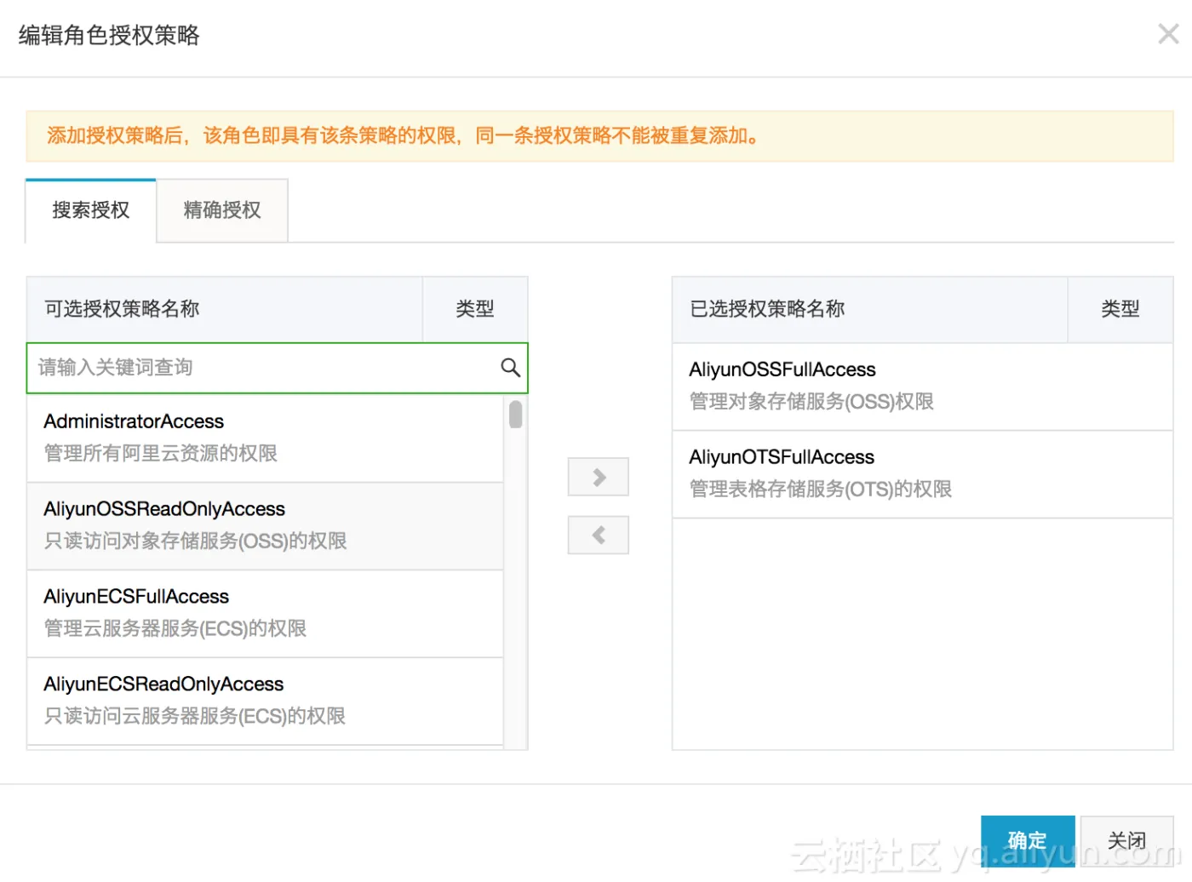Select authorized AliyunOSSFullAccess policy
The width and height of the screenshot is (1192, 882).
(923, 387)
